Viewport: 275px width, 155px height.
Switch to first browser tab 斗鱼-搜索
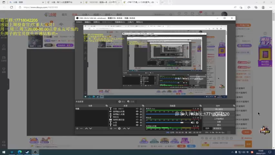click(26, 2)
